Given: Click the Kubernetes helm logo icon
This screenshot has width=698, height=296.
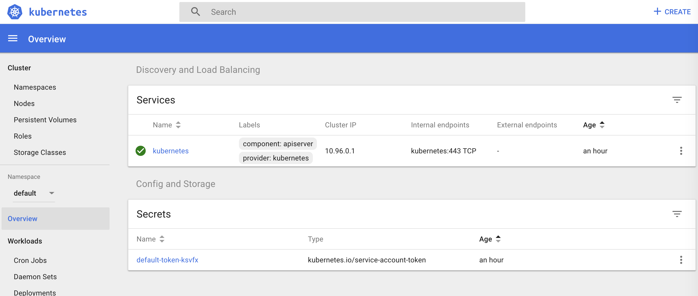Looking at the screenshot, I should click(15, 12).
